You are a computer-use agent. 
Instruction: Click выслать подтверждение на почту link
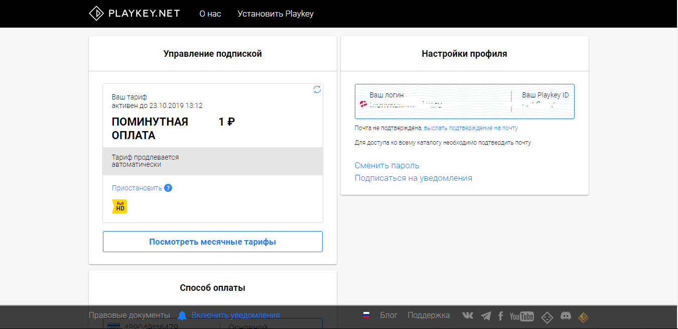[471, 128]
